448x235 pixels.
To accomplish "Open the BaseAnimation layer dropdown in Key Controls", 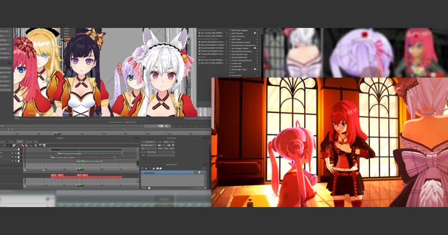I will pos(148,145).
